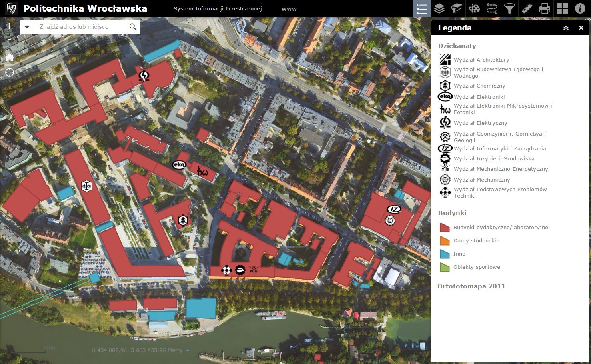Click the Geoinżynierii, Górnictwa legend symbol
This screenshot has height=364, width=591.
(x=445, y=137)
